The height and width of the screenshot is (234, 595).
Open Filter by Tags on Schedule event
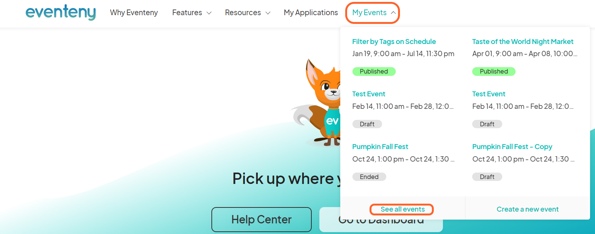click(x=394, y=42)
